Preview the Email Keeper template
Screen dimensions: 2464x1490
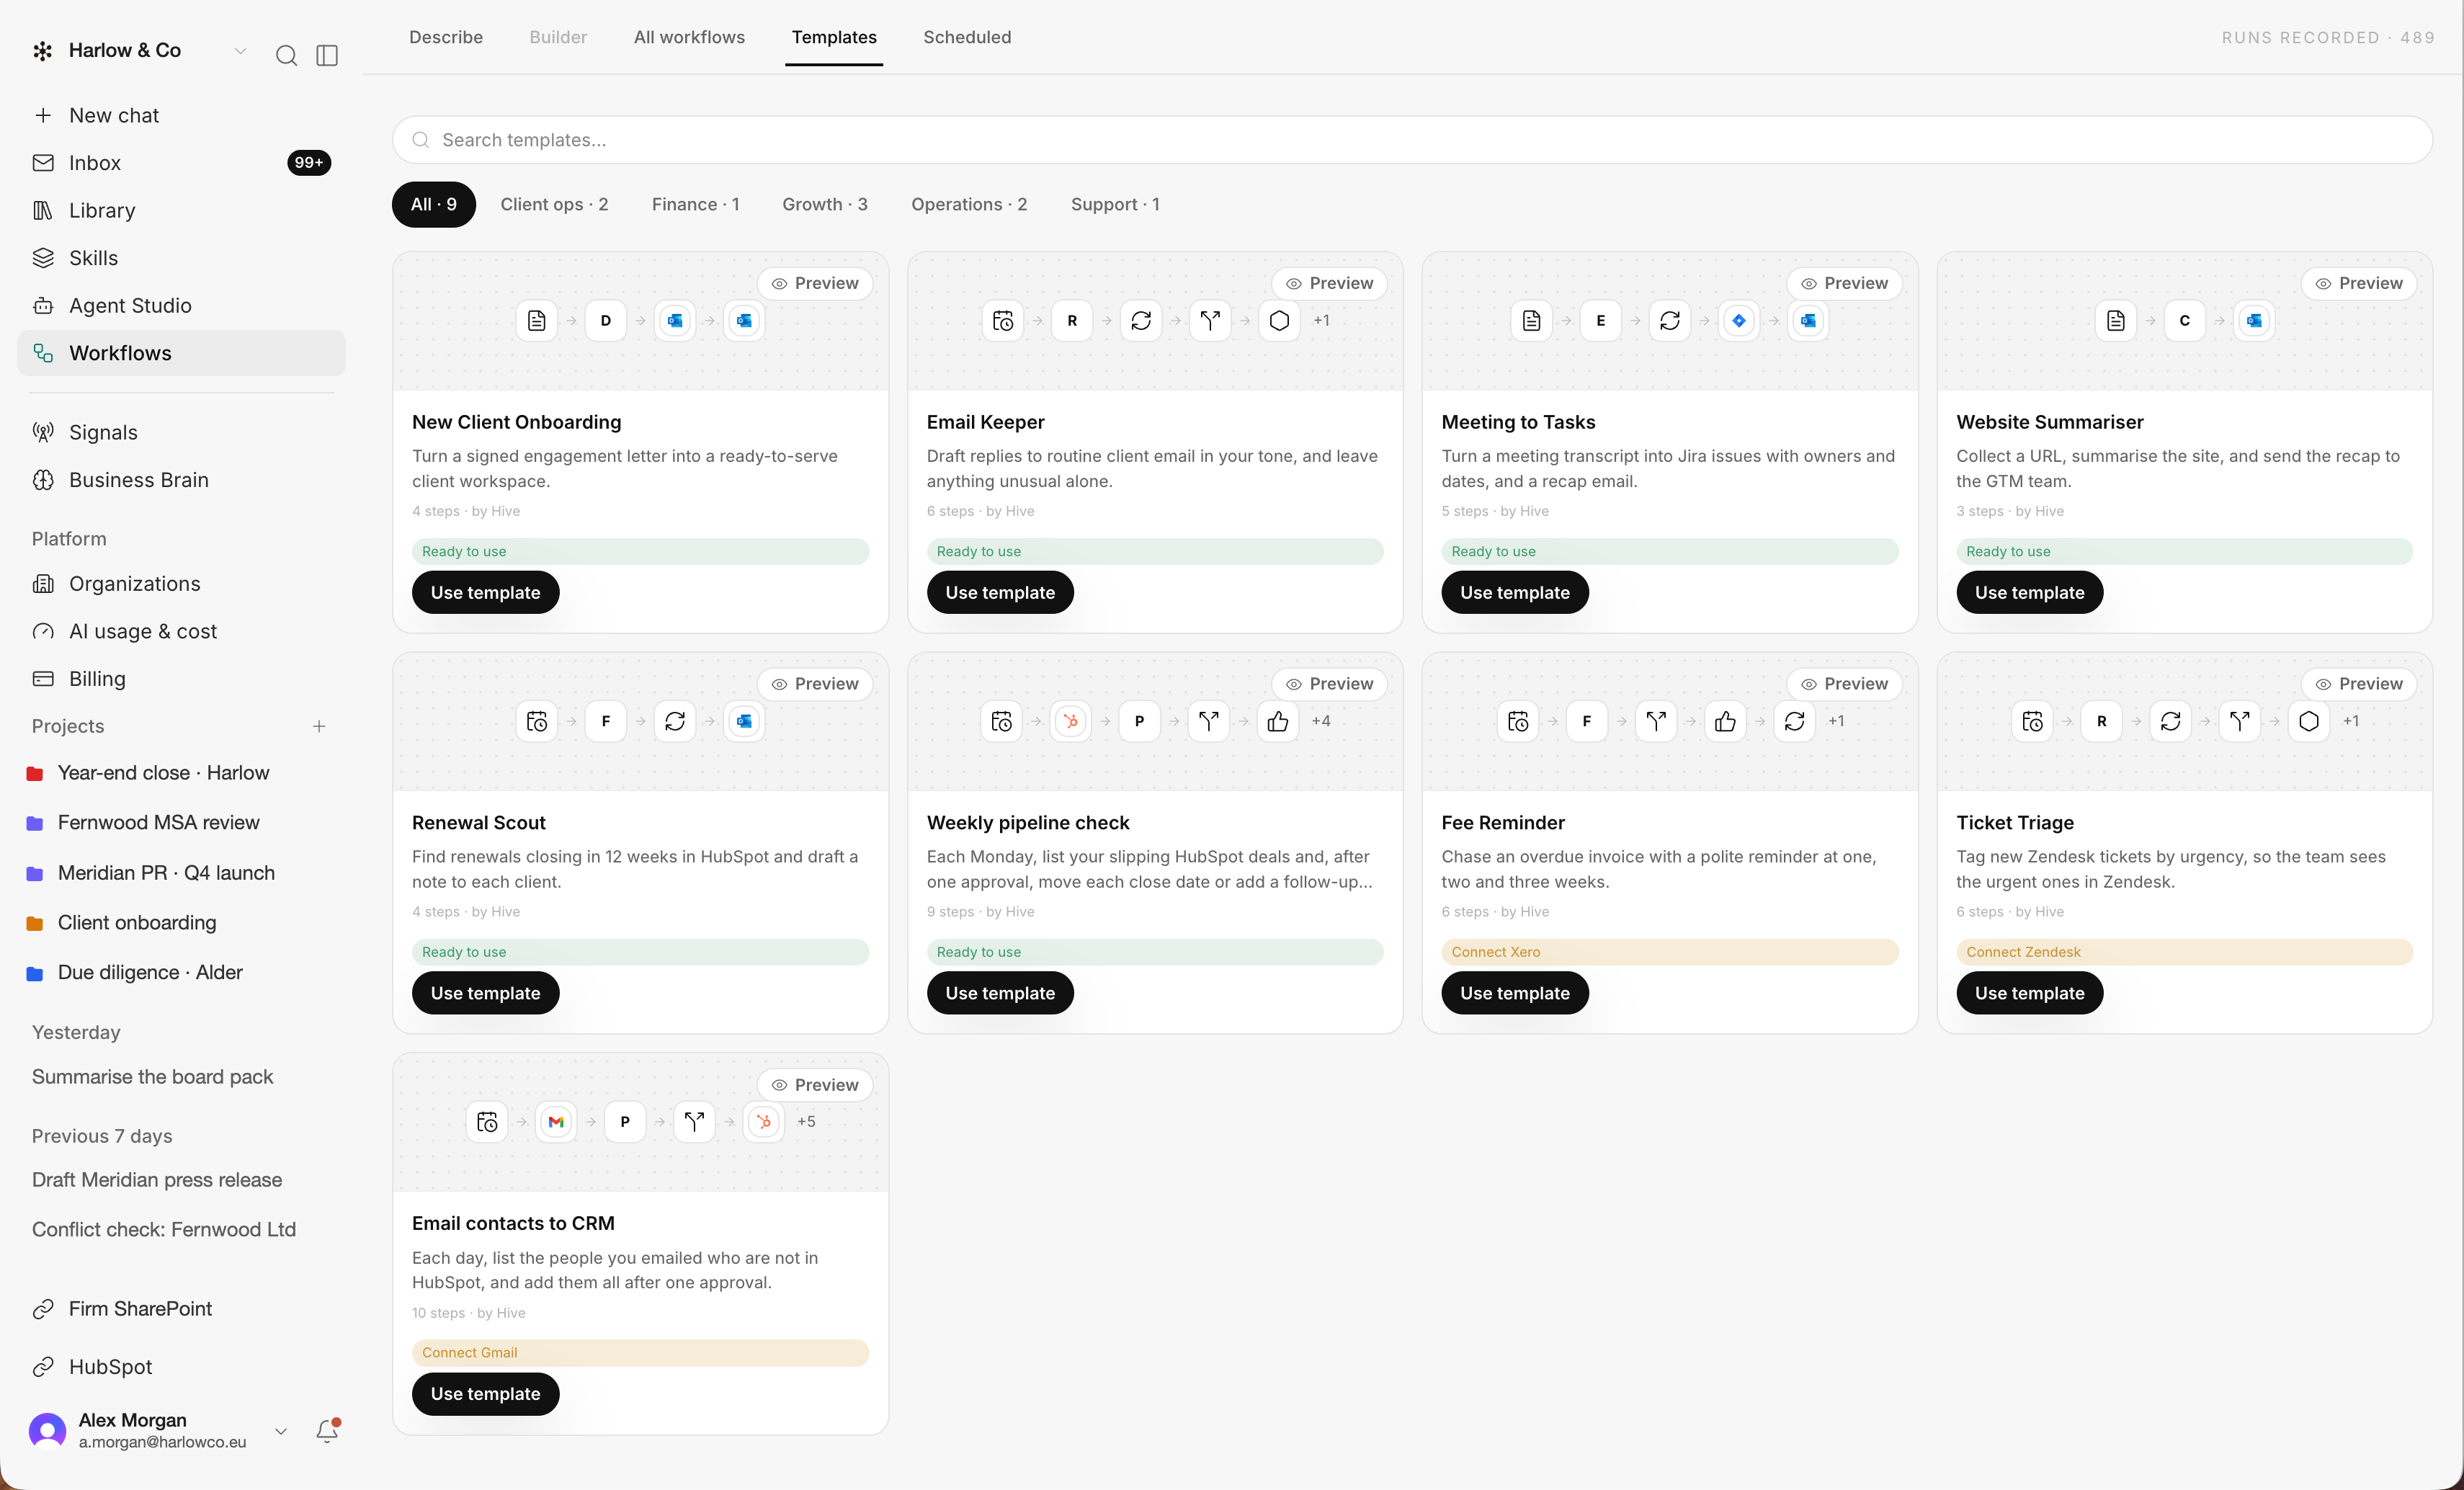(x=1329, y=283)
